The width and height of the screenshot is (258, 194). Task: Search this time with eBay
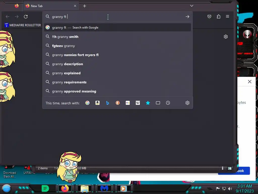(x=128, y=103)
